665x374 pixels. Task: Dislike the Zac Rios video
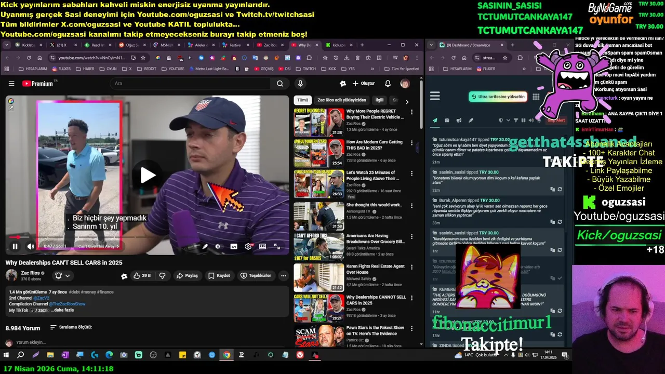162,276
